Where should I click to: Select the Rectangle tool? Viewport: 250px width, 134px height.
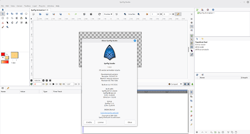click(3, 18)
